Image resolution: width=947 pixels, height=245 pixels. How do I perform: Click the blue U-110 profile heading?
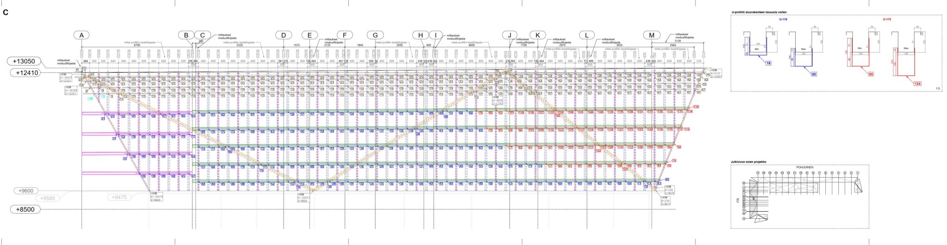point(783,19)
